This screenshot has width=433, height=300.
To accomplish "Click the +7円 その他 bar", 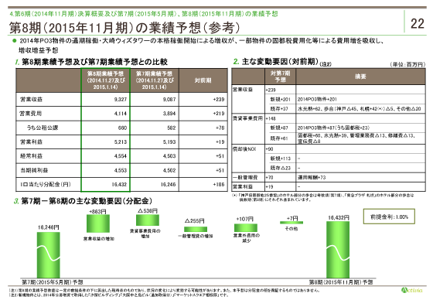I will [292, 223].
